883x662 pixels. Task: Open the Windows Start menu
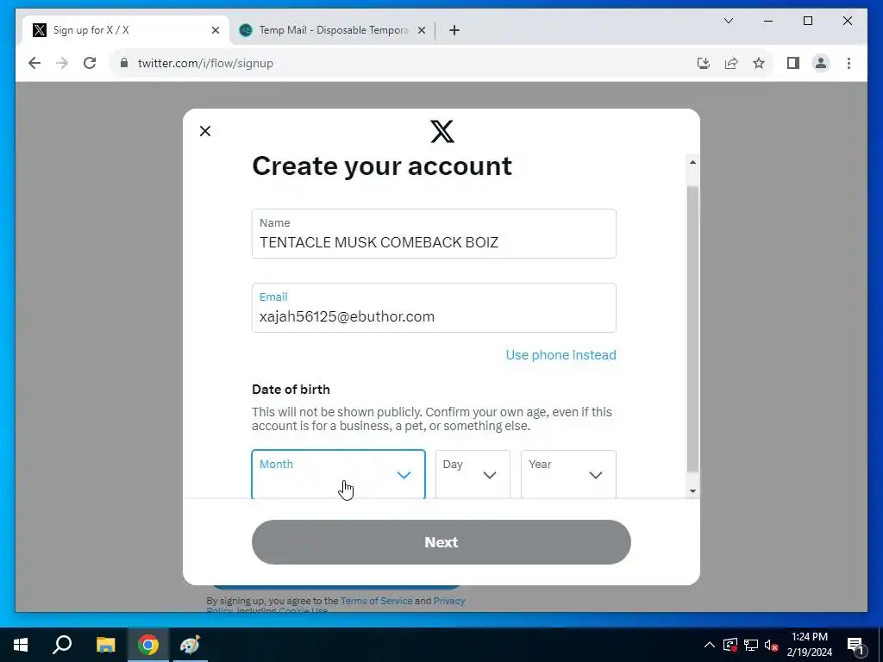click(x=21, y=645)
